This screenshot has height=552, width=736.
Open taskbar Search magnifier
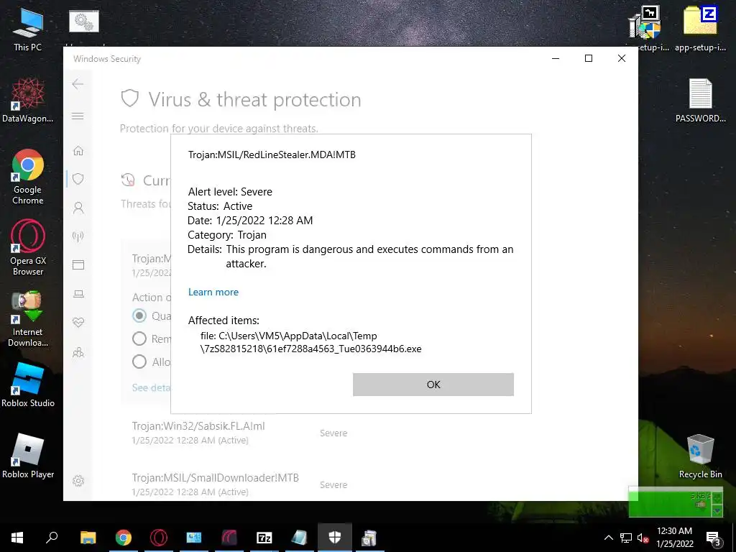click(x=52, y=538)
